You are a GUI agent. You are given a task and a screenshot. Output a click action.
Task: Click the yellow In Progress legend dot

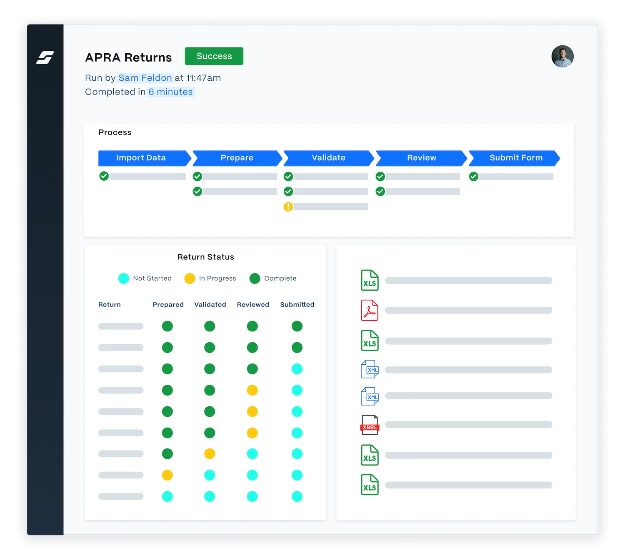point(190,279)
